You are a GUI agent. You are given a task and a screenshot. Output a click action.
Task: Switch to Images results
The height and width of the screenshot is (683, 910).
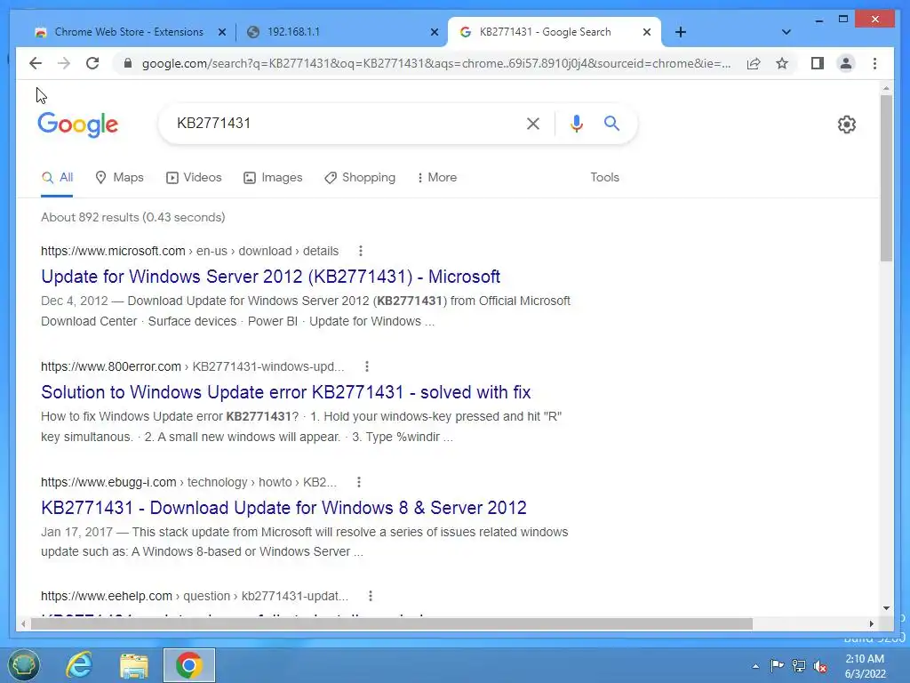273,178
